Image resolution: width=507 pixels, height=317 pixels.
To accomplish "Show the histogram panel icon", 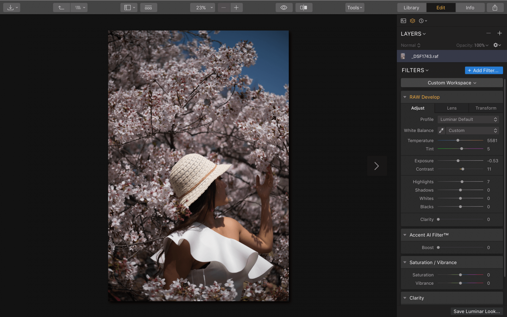I will (403, 21).
